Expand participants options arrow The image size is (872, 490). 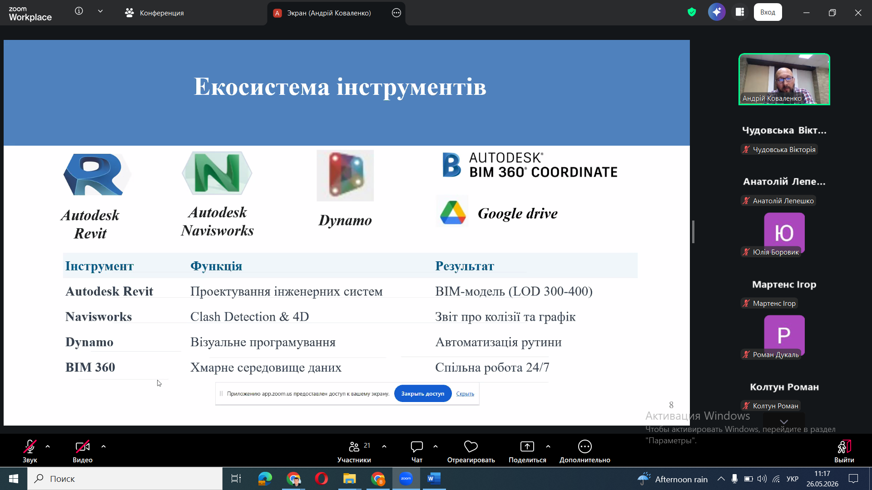[384, 446]
